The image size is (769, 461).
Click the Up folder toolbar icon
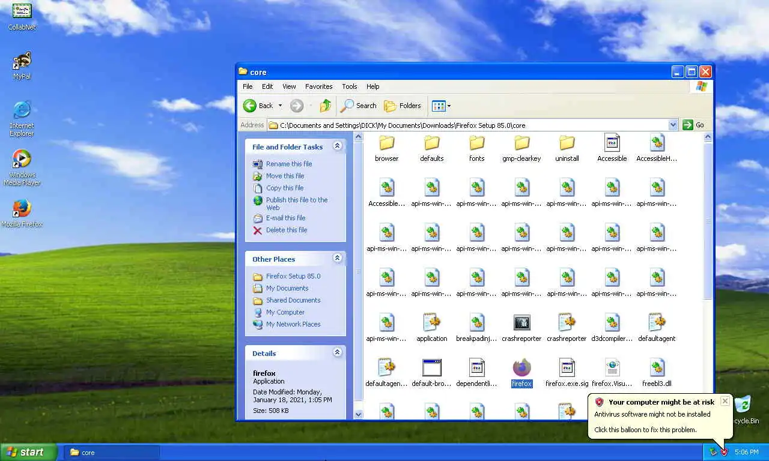(x=325, y=106)
